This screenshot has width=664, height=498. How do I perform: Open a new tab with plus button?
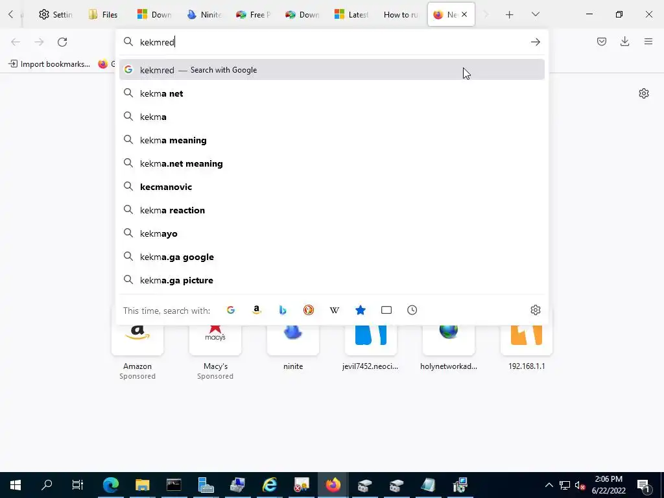(x=510, y=15)
